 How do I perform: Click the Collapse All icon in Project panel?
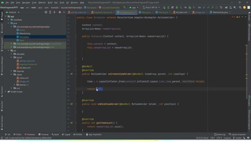point(55,12)
